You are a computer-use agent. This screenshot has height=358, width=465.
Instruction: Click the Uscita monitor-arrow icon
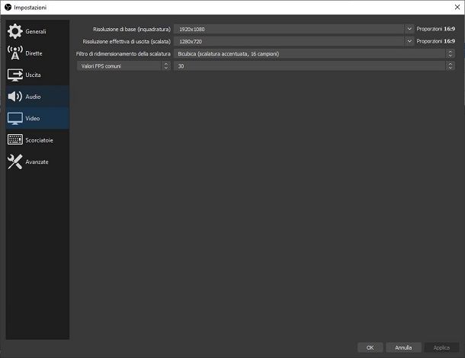[x=14, y=75]
